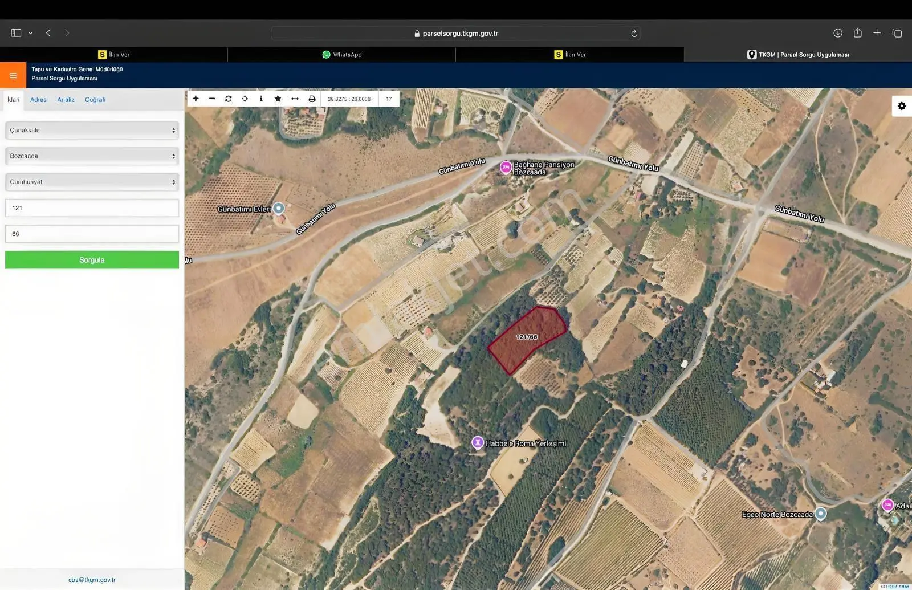Go back with Safari back arrow

(48, 33)
